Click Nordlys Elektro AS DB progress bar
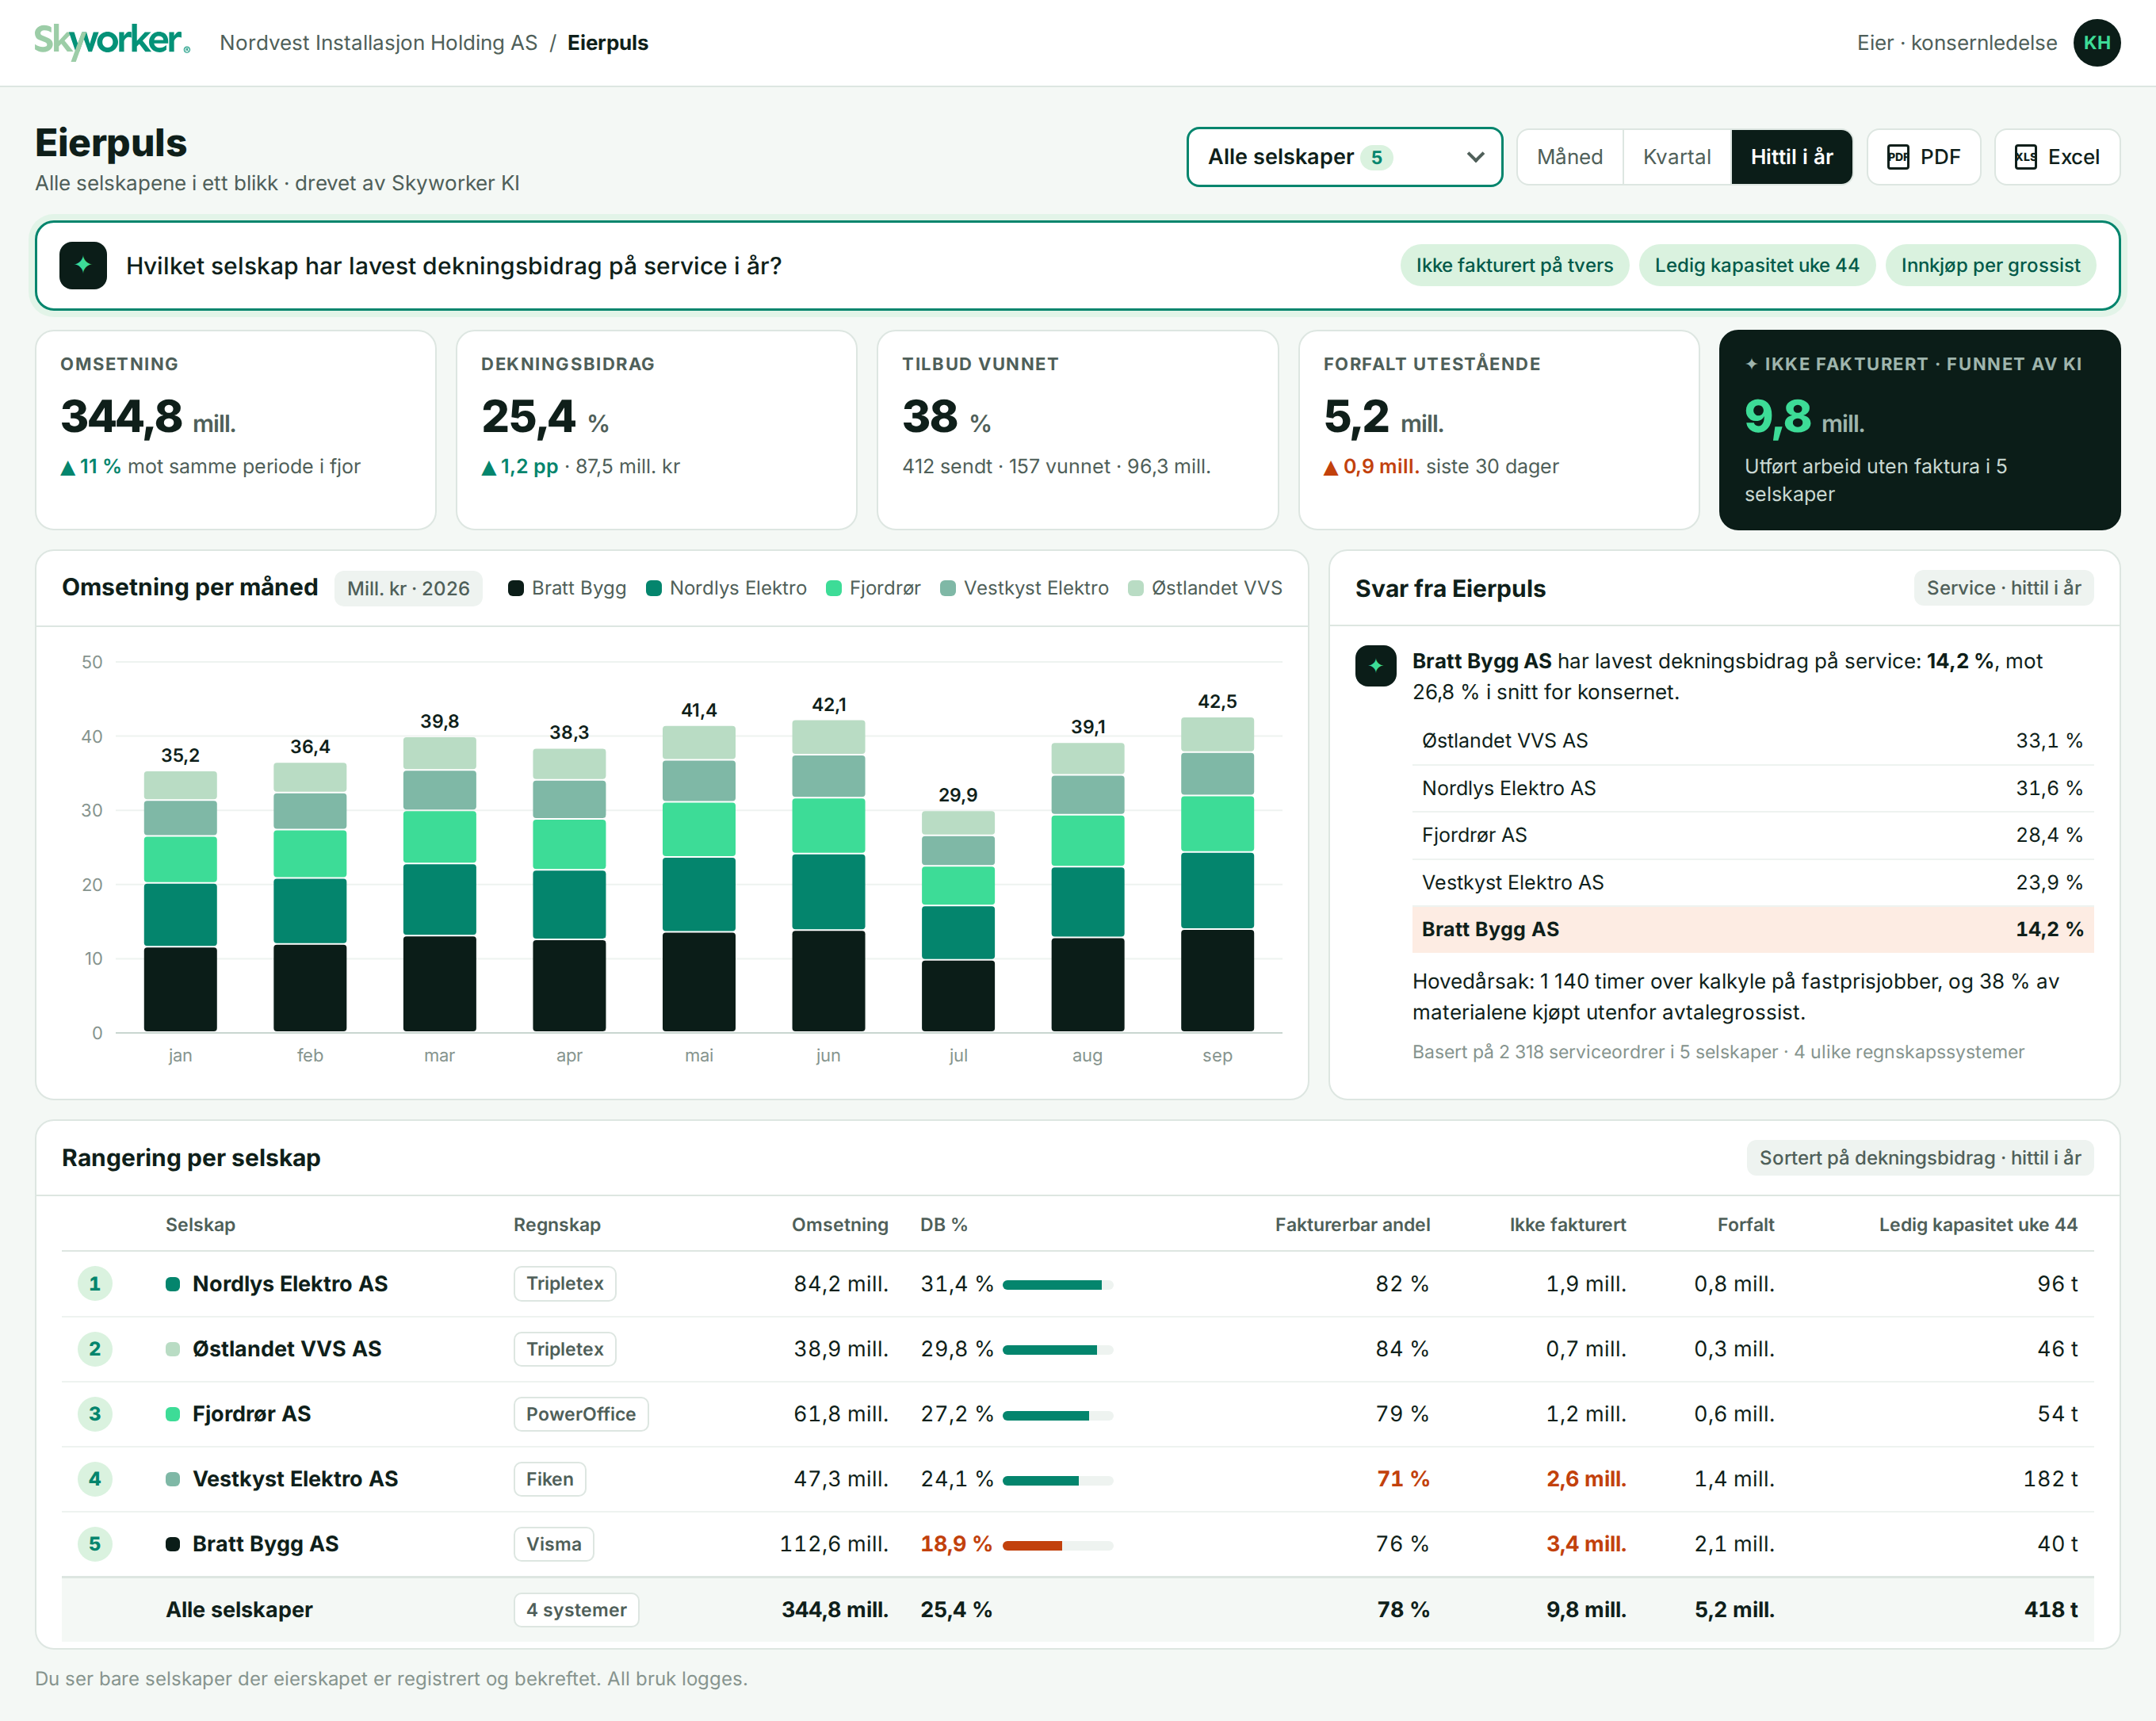 point(1057,1285)
